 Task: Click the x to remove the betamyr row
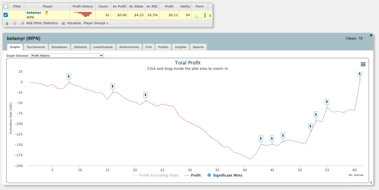(x=210, y=15)
